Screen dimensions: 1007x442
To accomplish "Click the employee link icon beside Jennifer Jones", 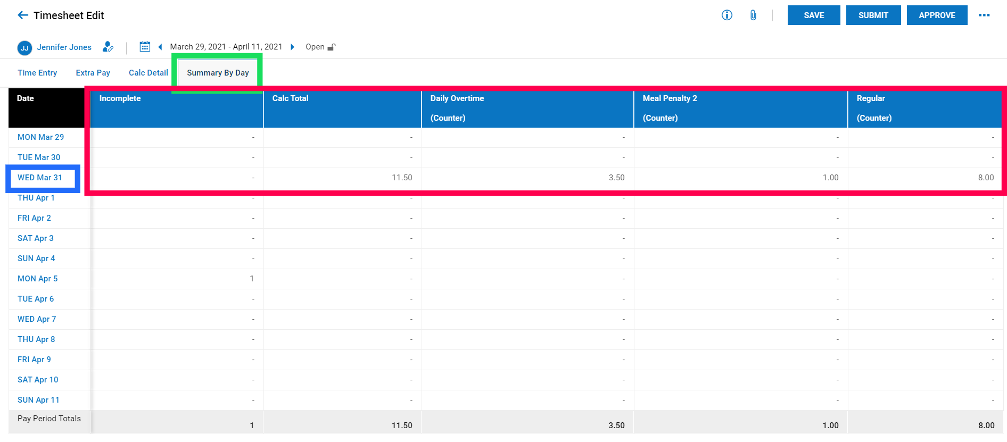I will (108, 47).
